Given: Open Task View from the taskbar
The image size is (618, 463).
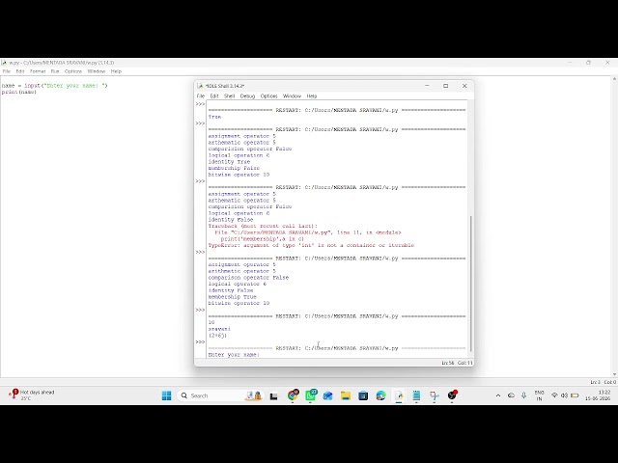Looking at the screenshot, I should pos(273,395).
